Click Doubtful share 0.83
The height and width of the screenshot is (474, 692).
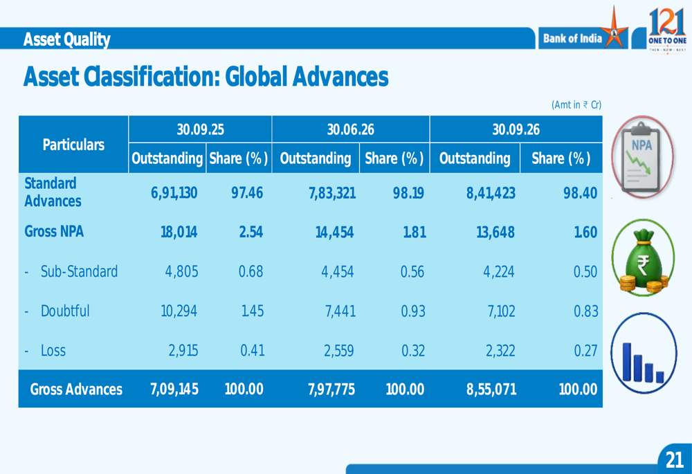click(x=586, y=311)
